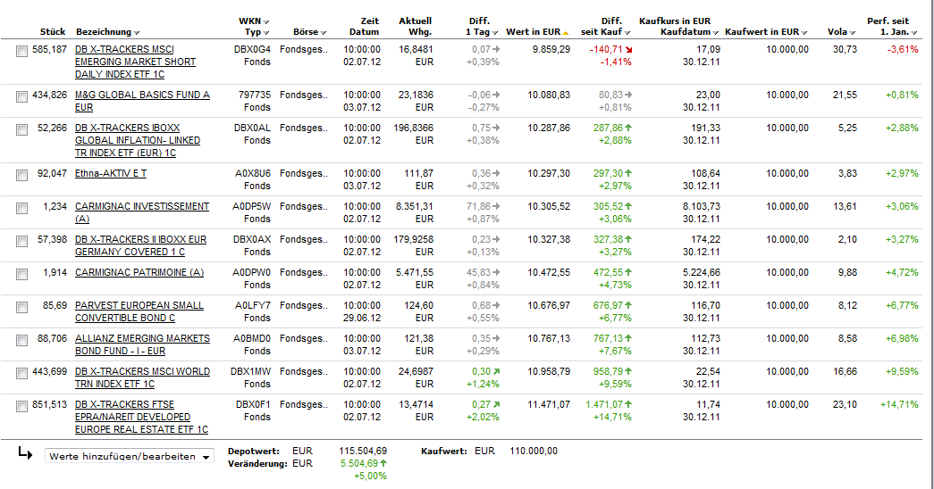934x489 pixels.
Task: Check the ALLIANZ EMERGING MARKETS BOND FUND box
Action: click(x=22, y=341)
